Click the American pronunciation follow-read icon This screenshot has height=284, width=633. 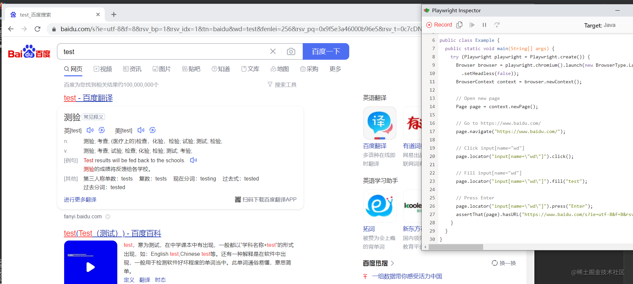point(153,130)
